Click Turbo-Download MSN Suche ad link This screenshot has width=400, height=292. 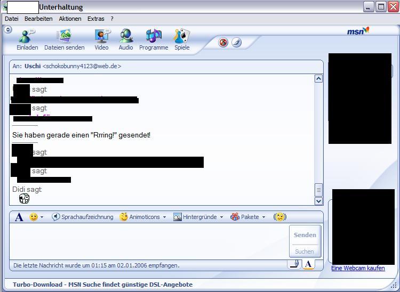click(x=102, y=285)
